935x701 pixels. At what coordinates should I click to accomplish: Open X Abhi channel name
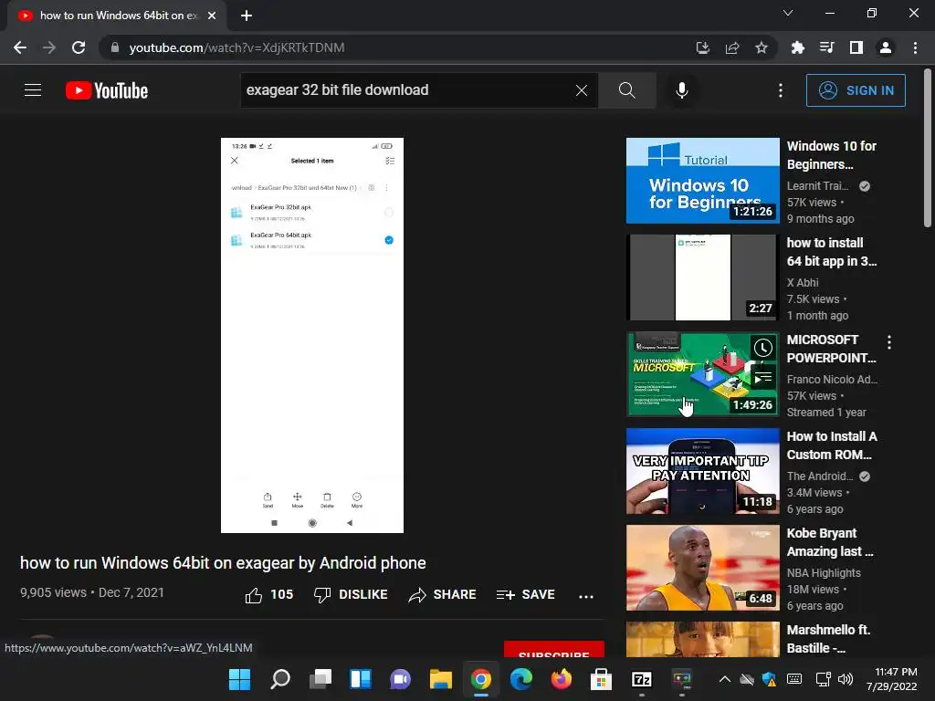[803, 283]
